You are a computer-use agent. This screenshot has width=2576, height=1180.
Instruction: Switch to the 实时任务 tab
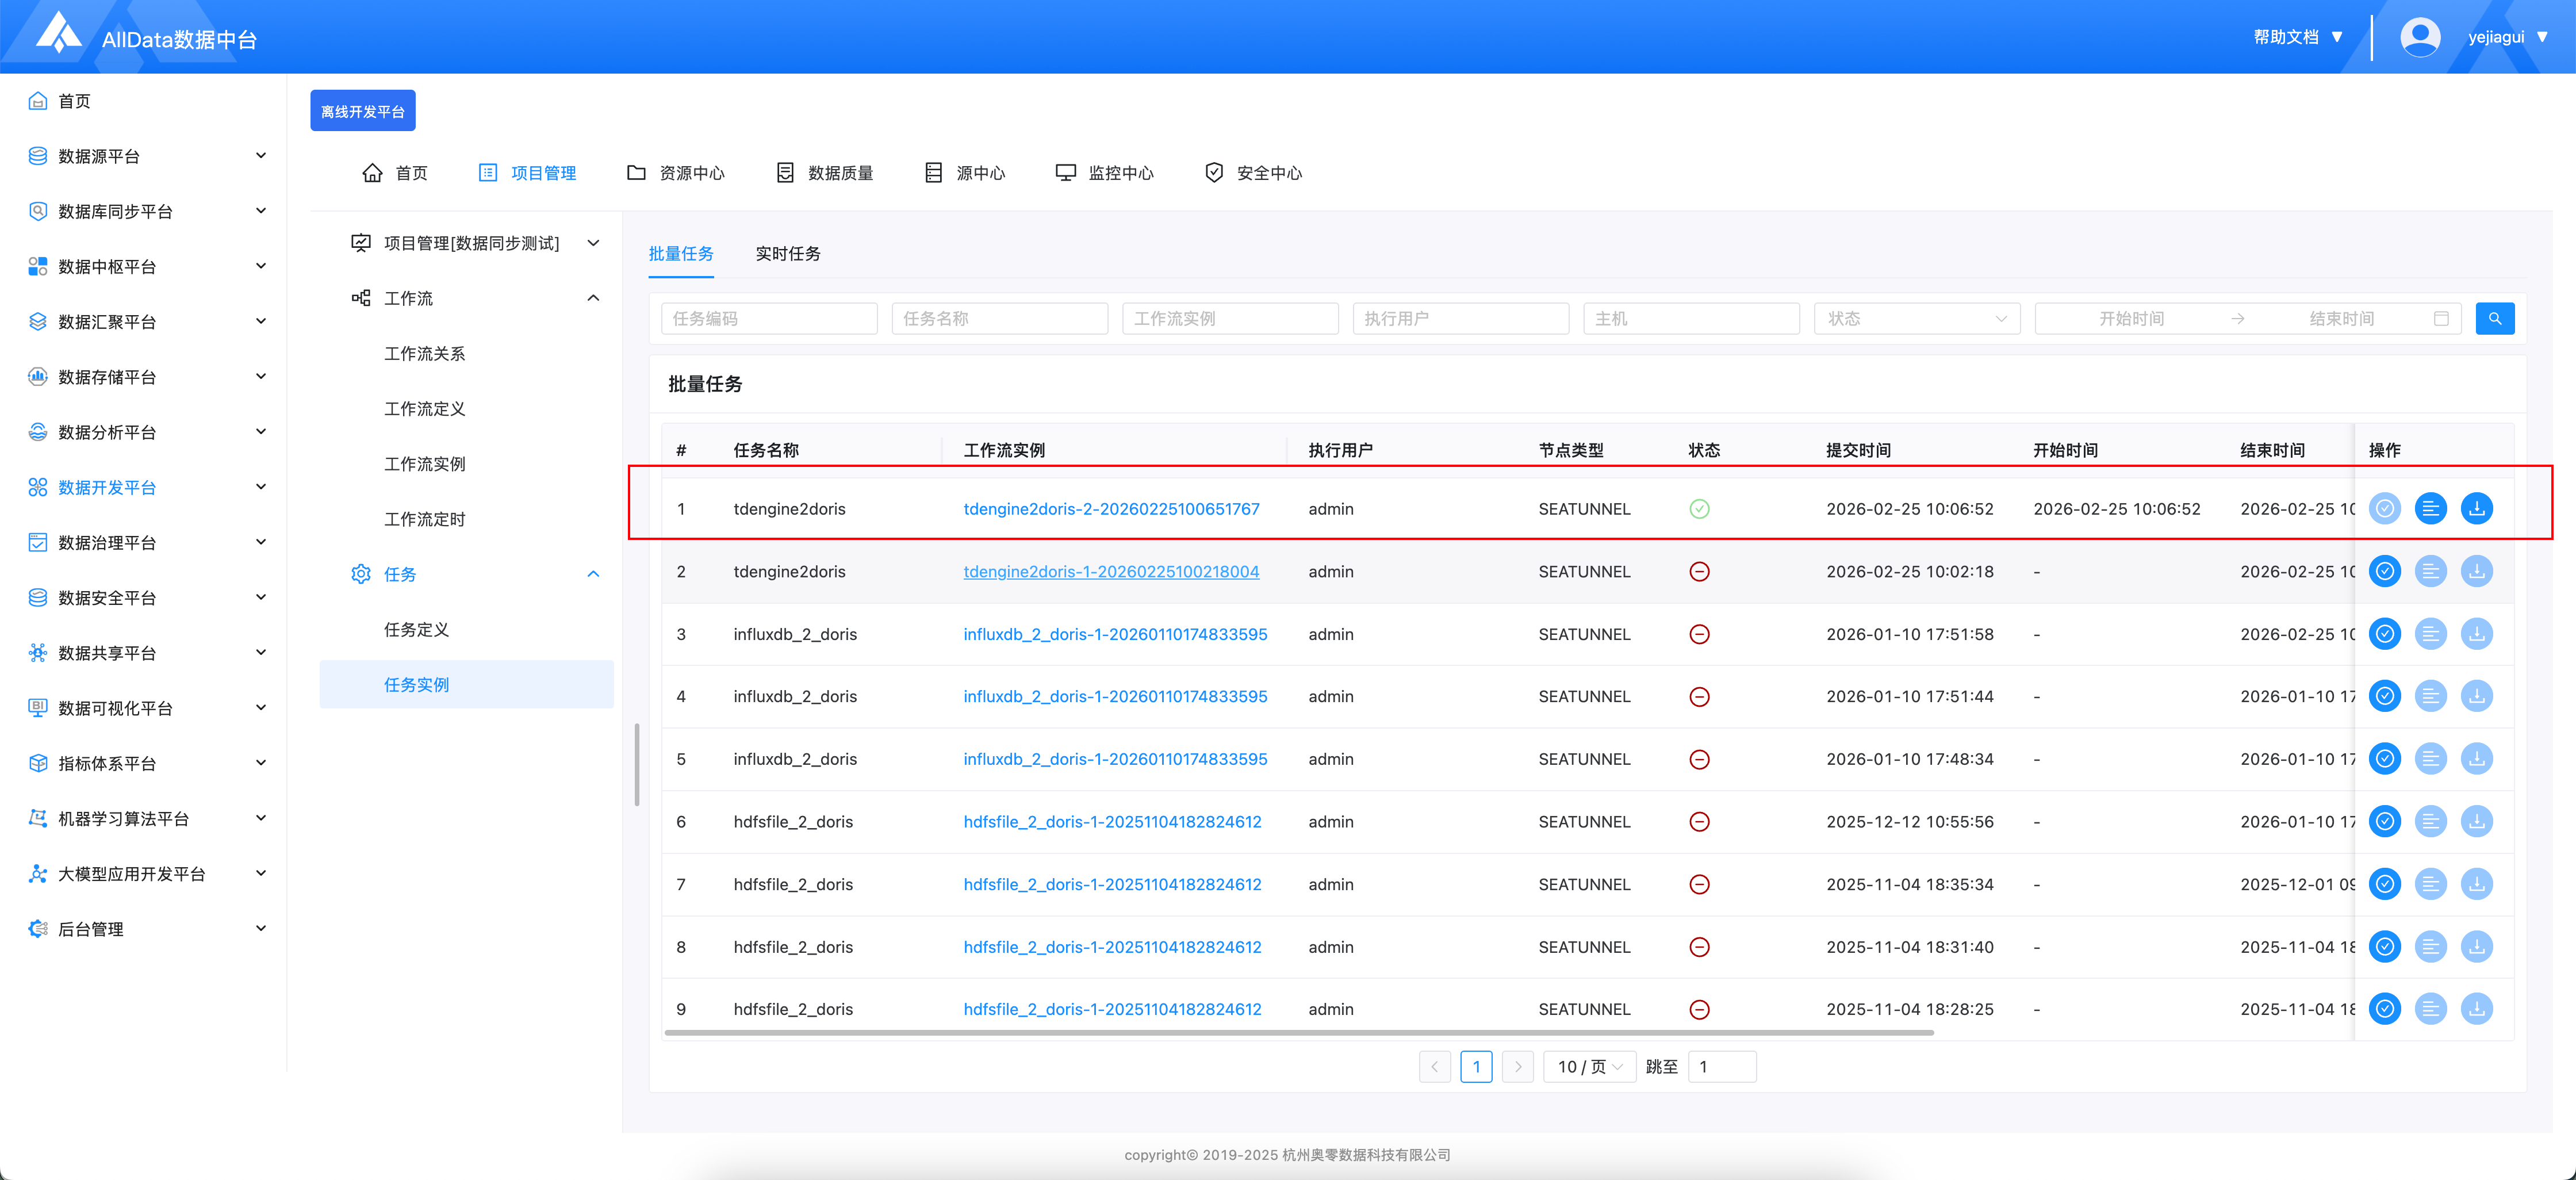787,254
